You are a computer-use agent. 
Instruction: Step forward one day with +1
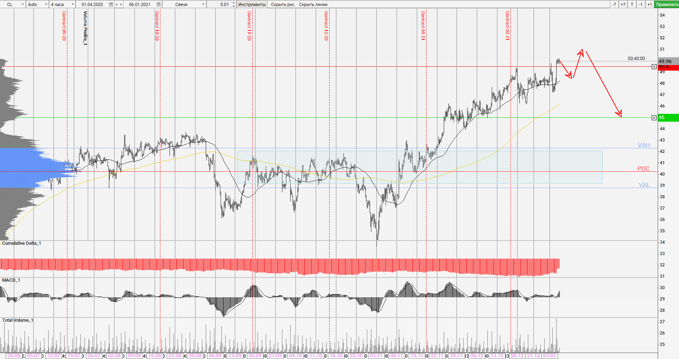pyautogui.click(x=649, y=4)
